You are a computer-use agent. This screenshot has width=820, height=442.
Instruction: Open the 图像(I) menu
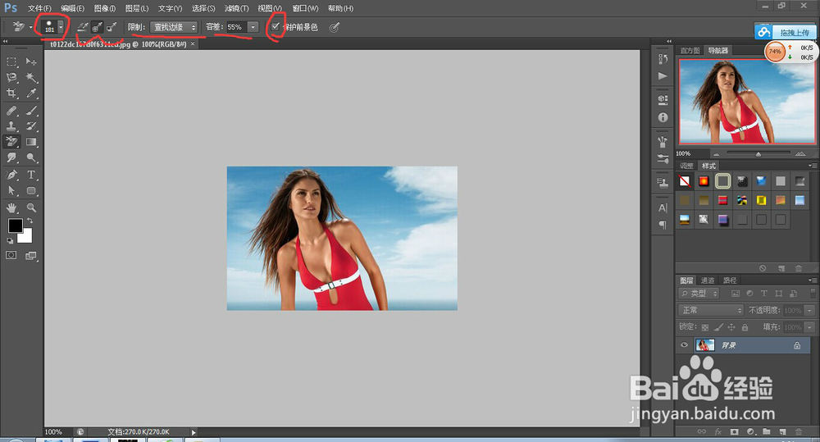click(105, 8)
